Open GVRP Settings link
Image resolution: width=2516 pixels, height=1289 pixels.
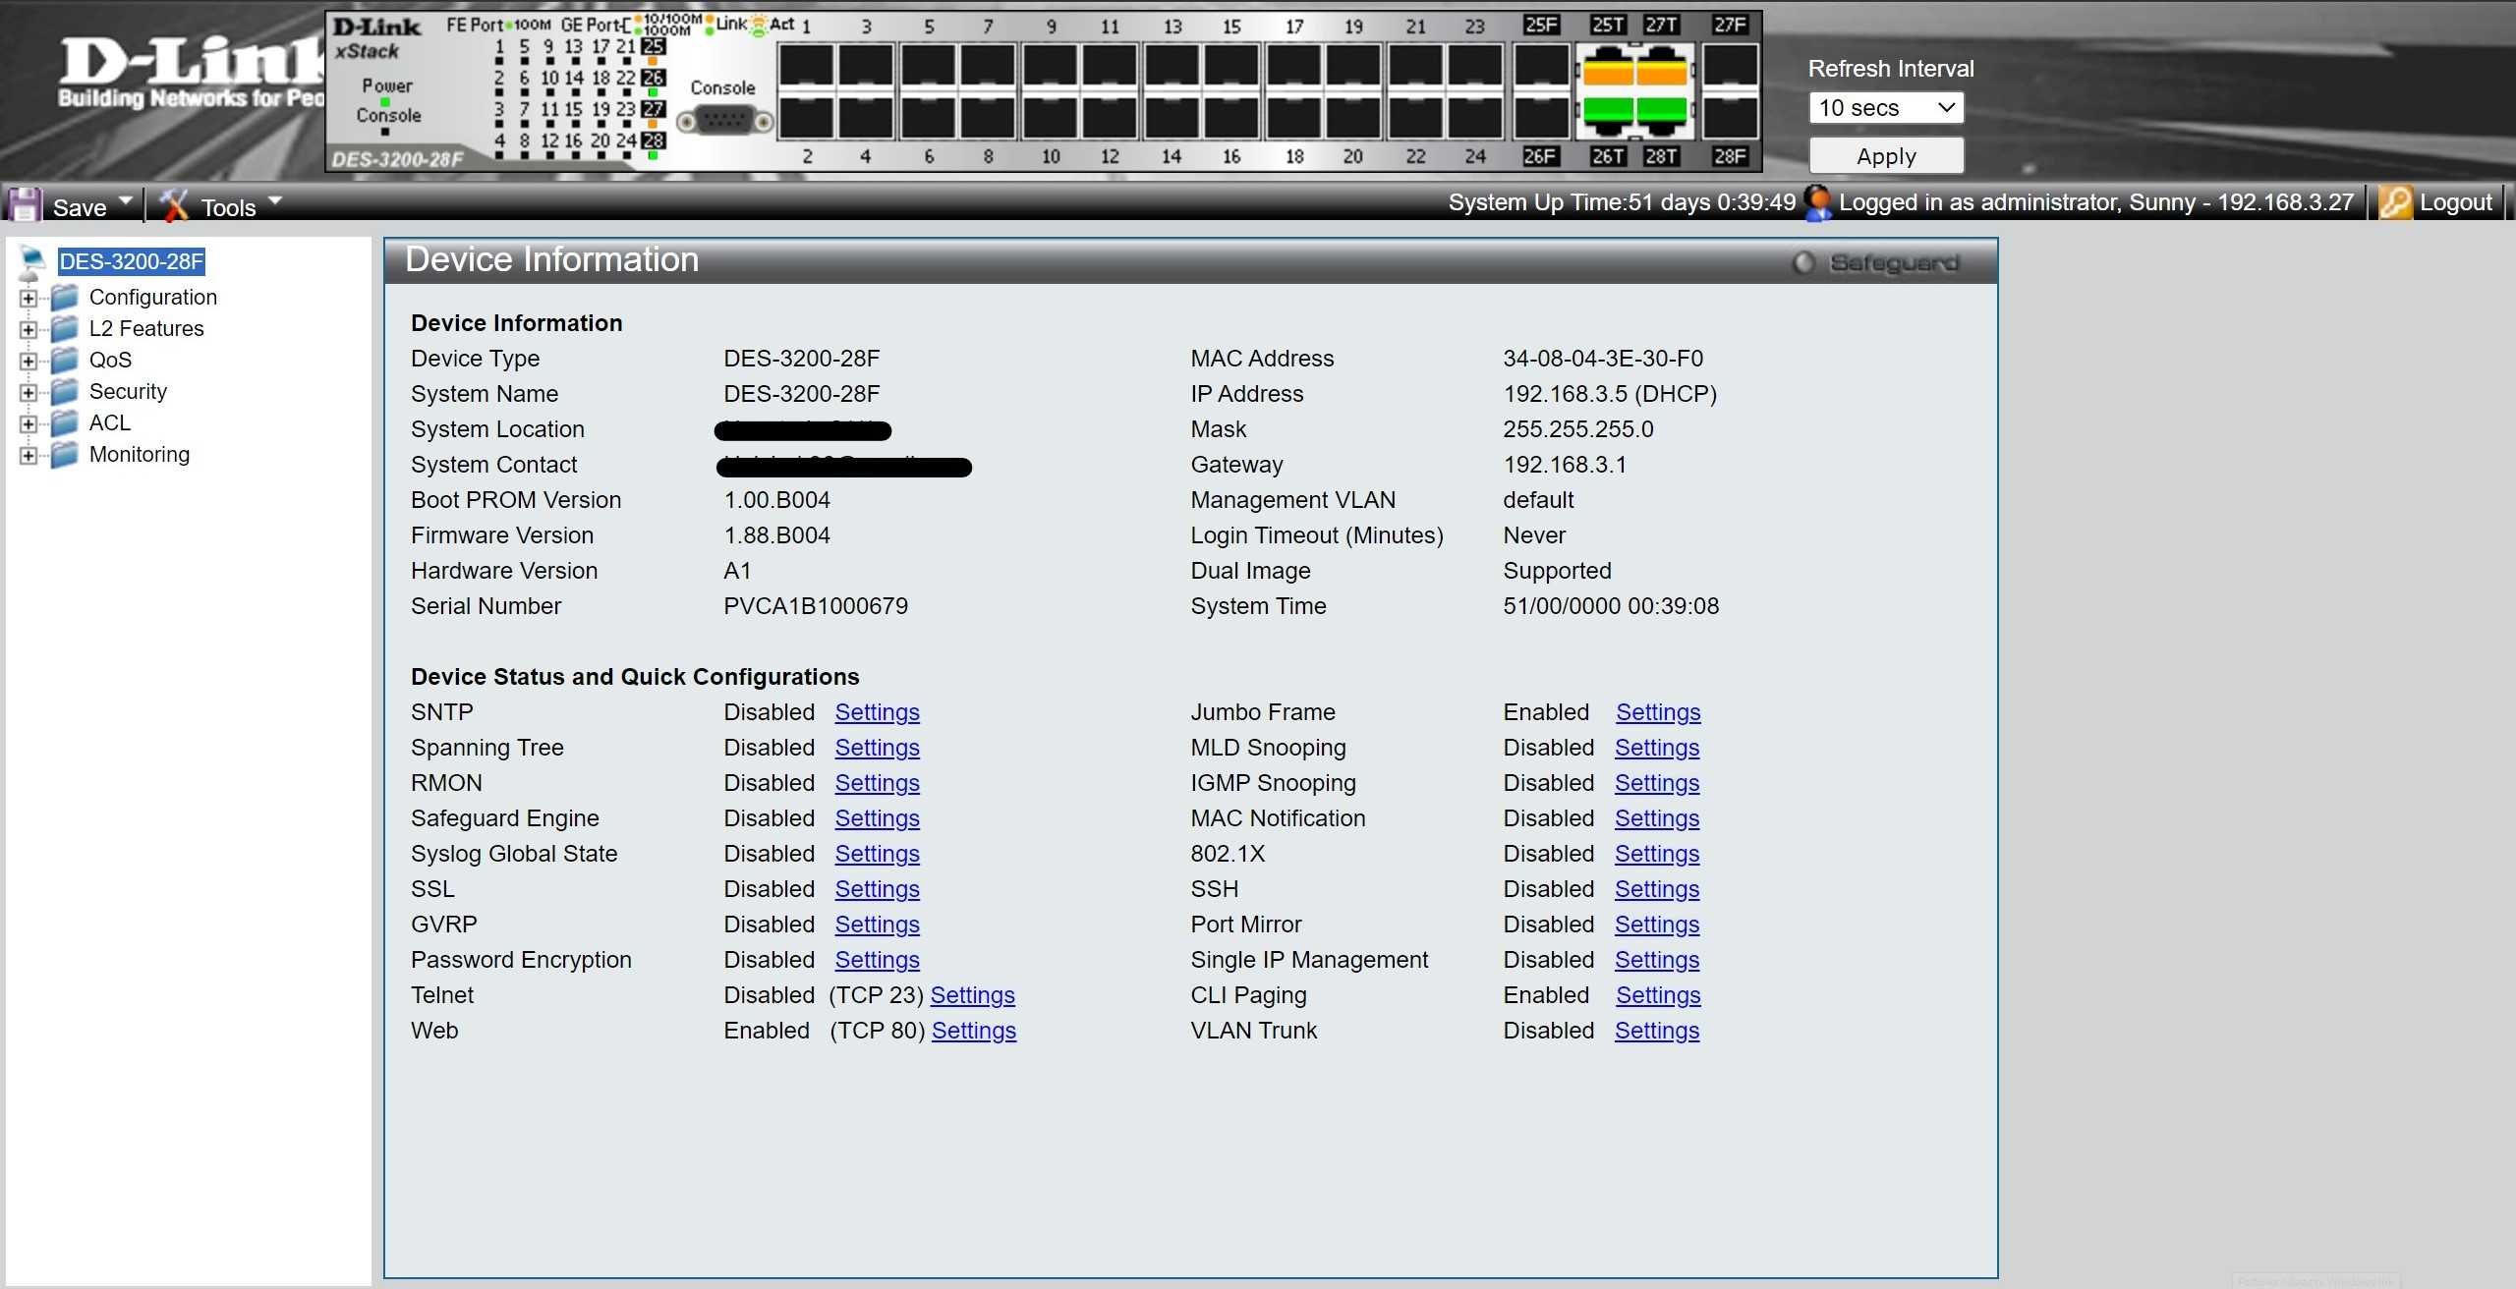tap(877, 925)
